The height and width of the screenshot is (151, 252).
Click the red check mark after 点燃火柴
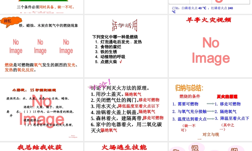[x=121, y=62]
